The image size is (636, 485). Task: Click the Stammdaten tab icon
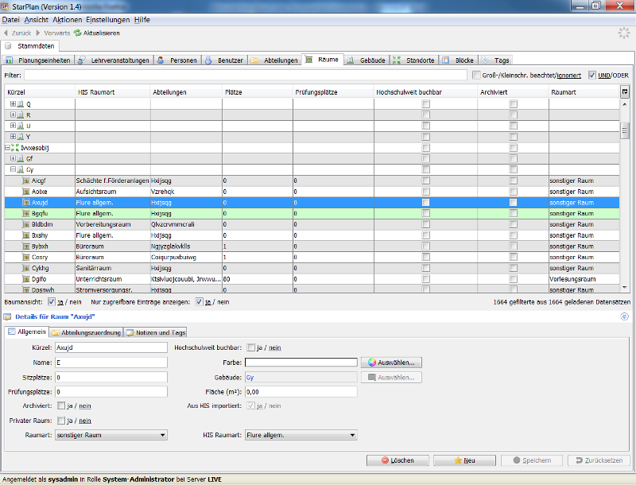[x=8, y=46]
